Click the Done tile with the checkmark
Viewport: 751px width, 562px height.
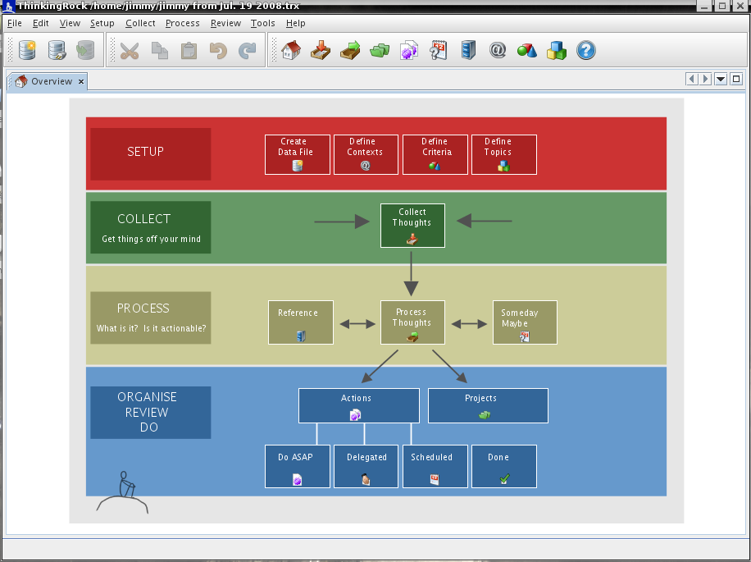coord(504,466)
